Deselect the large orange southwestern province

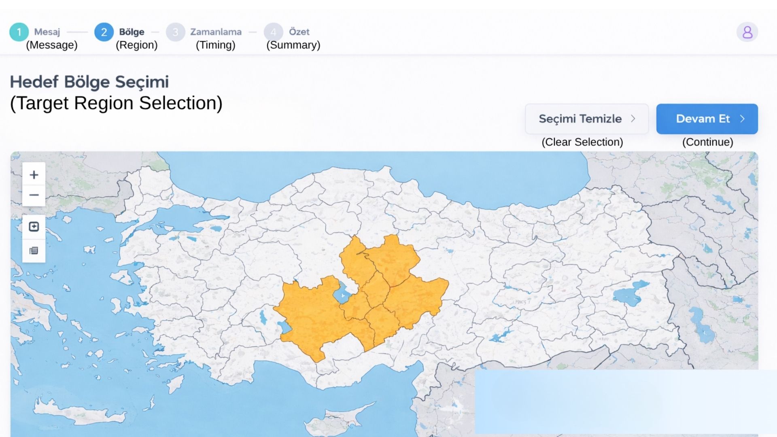(312, 320)
